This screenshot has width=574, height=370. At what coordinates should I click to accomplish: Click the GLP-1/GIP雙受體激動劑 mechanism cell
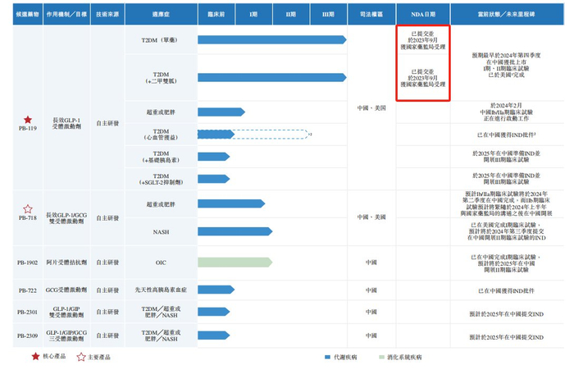[x=66, y=312]
